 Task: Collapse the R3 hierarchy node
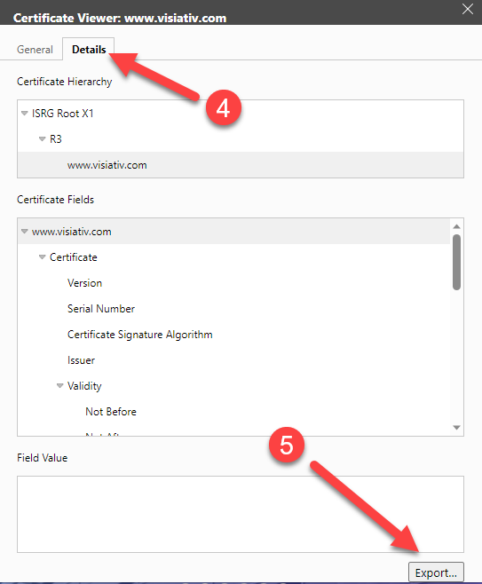click(x=42, y=139)
